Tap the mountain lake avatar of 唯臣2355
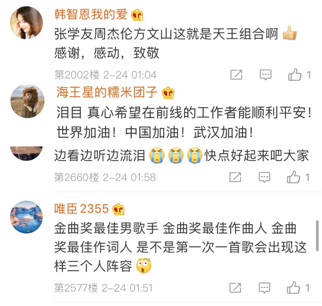 (27, 217)
